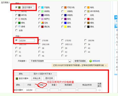Screen dimensions: 118x96
Task: Click the 本地上传 upload button
Action: click(x=36, y=78)
